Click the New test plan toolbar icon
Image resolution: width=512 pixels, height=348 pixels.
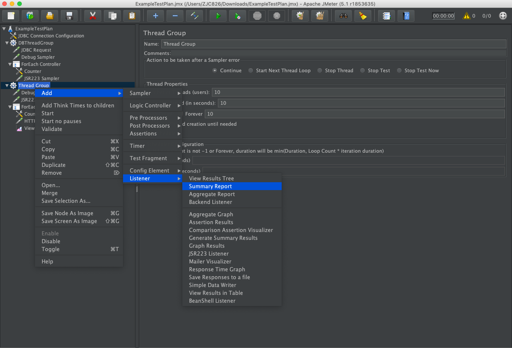point(11,16)
